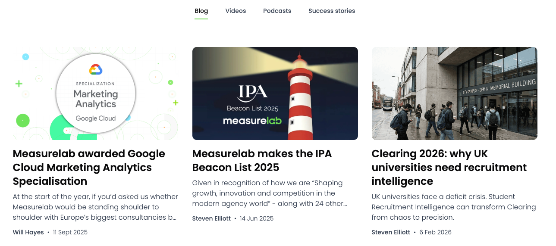Image resolution: width=556 pixels, height=246 pixels.
Task: Open the university building photo thumbnail
Action: coord(455,93)
